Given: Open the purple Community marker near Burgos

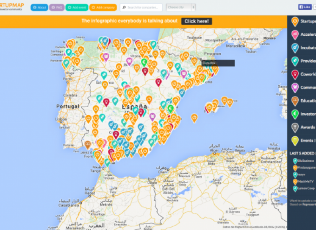Looking at the screenshot, I should tap(129, 61).
